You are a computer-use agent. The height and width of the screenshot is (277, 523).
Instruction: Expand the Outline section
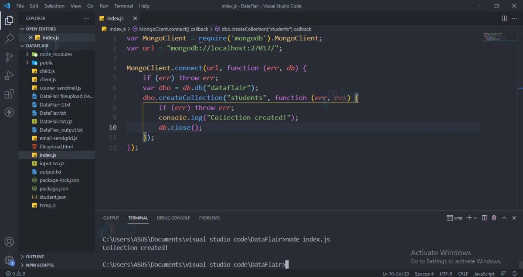point(34,257)
